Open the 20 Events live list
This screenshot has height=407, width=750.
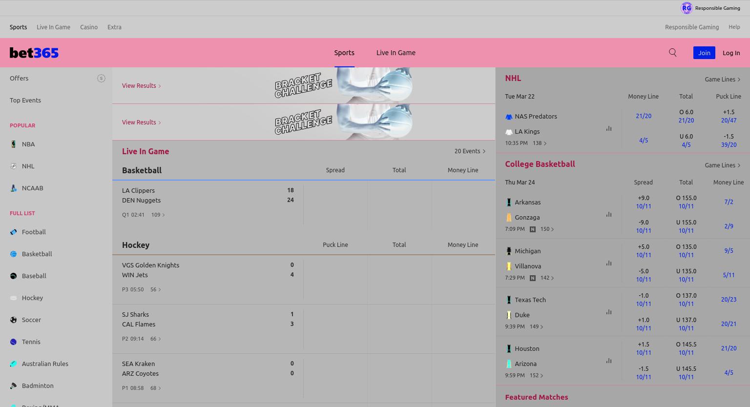(x=470, y=151)
